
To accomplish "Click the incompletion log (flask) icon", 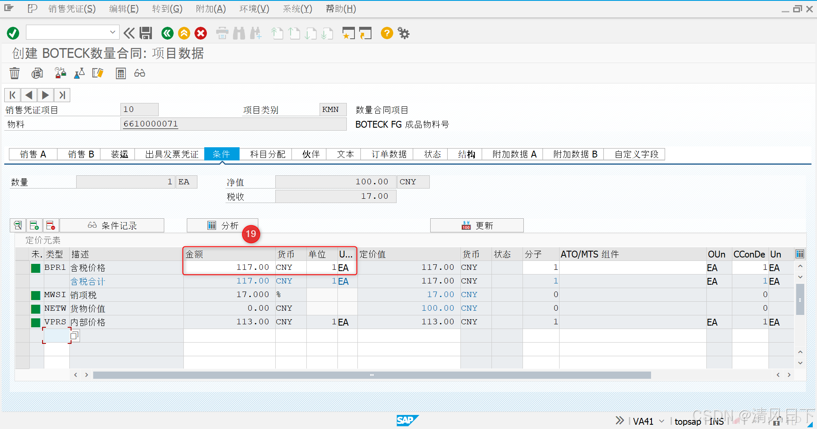I will click(x=79, y=73).
